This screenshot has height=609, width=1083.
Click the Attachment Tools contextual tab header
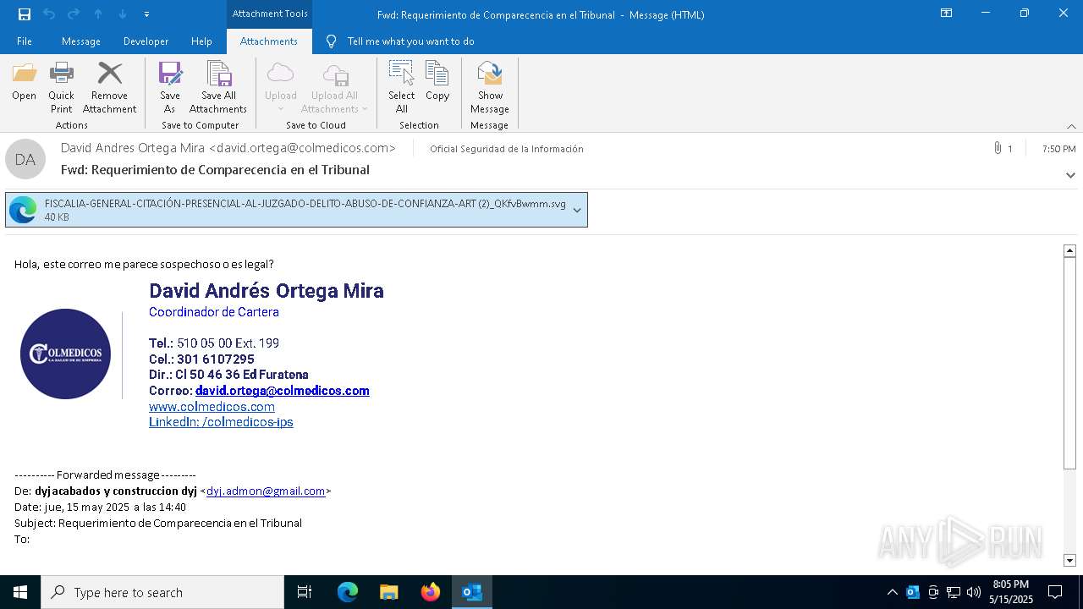[270, 14]
